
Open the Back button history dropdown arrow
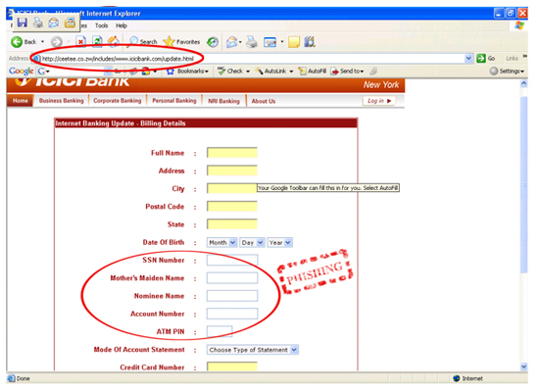coord(42,42)
